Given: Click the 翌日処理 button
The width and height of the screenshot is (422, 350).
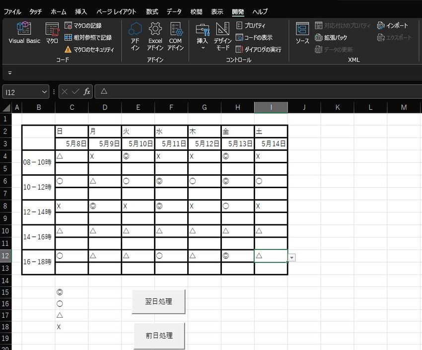Looking at the screenshot, I should click(158, 301).
